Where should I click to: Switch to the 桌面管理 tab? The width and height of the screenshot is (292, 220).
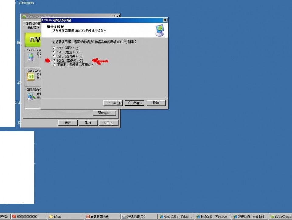point(33,28)
